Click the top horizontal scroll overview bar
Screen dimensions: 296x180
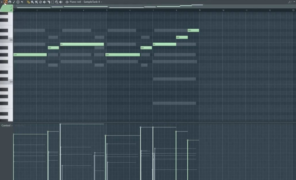pos(154,6)
